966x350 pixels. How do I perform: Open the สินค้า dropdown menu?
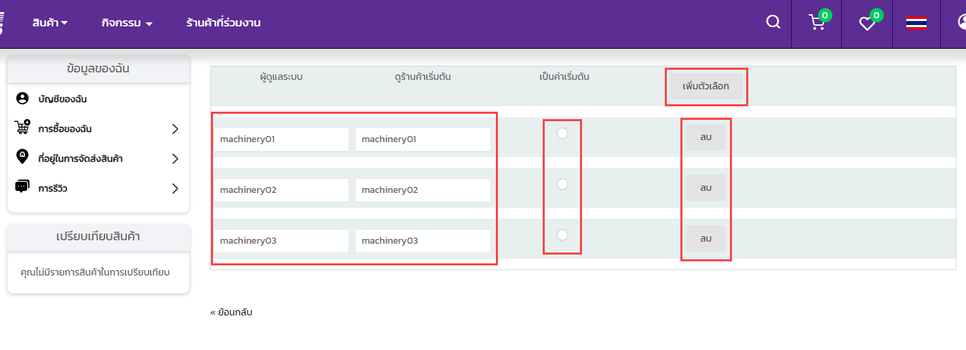50,23
